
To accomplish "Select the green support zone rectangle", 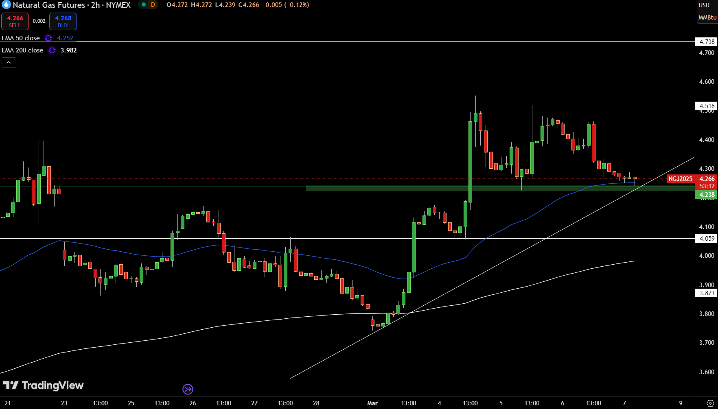I will [500, 188].
